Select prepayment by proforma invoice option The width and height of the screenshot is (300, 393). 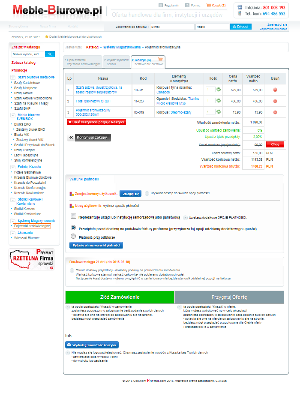click(73, 228)
